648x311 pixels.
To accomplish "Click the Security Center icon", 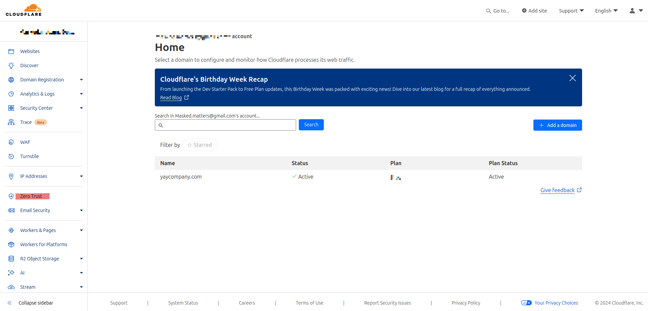I will coord(11,108).
